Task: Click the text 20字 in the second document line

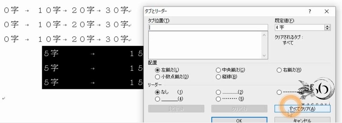Action: (83, 24)
